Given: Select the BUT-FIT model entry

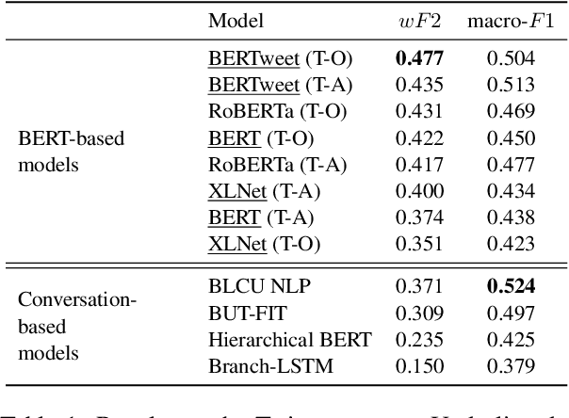Looking at the screenshot, I should point(247,312).
